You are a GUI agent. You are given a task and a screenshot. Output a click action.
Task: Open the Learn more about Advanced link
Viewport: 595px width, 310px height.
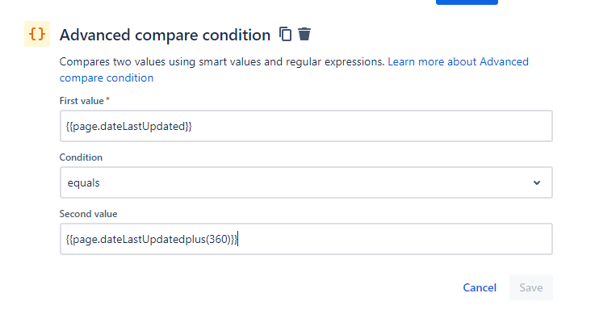[458, 61]
